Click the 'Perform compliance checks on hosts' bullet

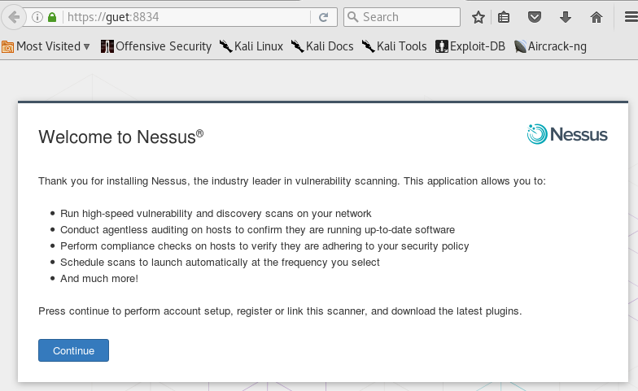(x=264, y=245)
